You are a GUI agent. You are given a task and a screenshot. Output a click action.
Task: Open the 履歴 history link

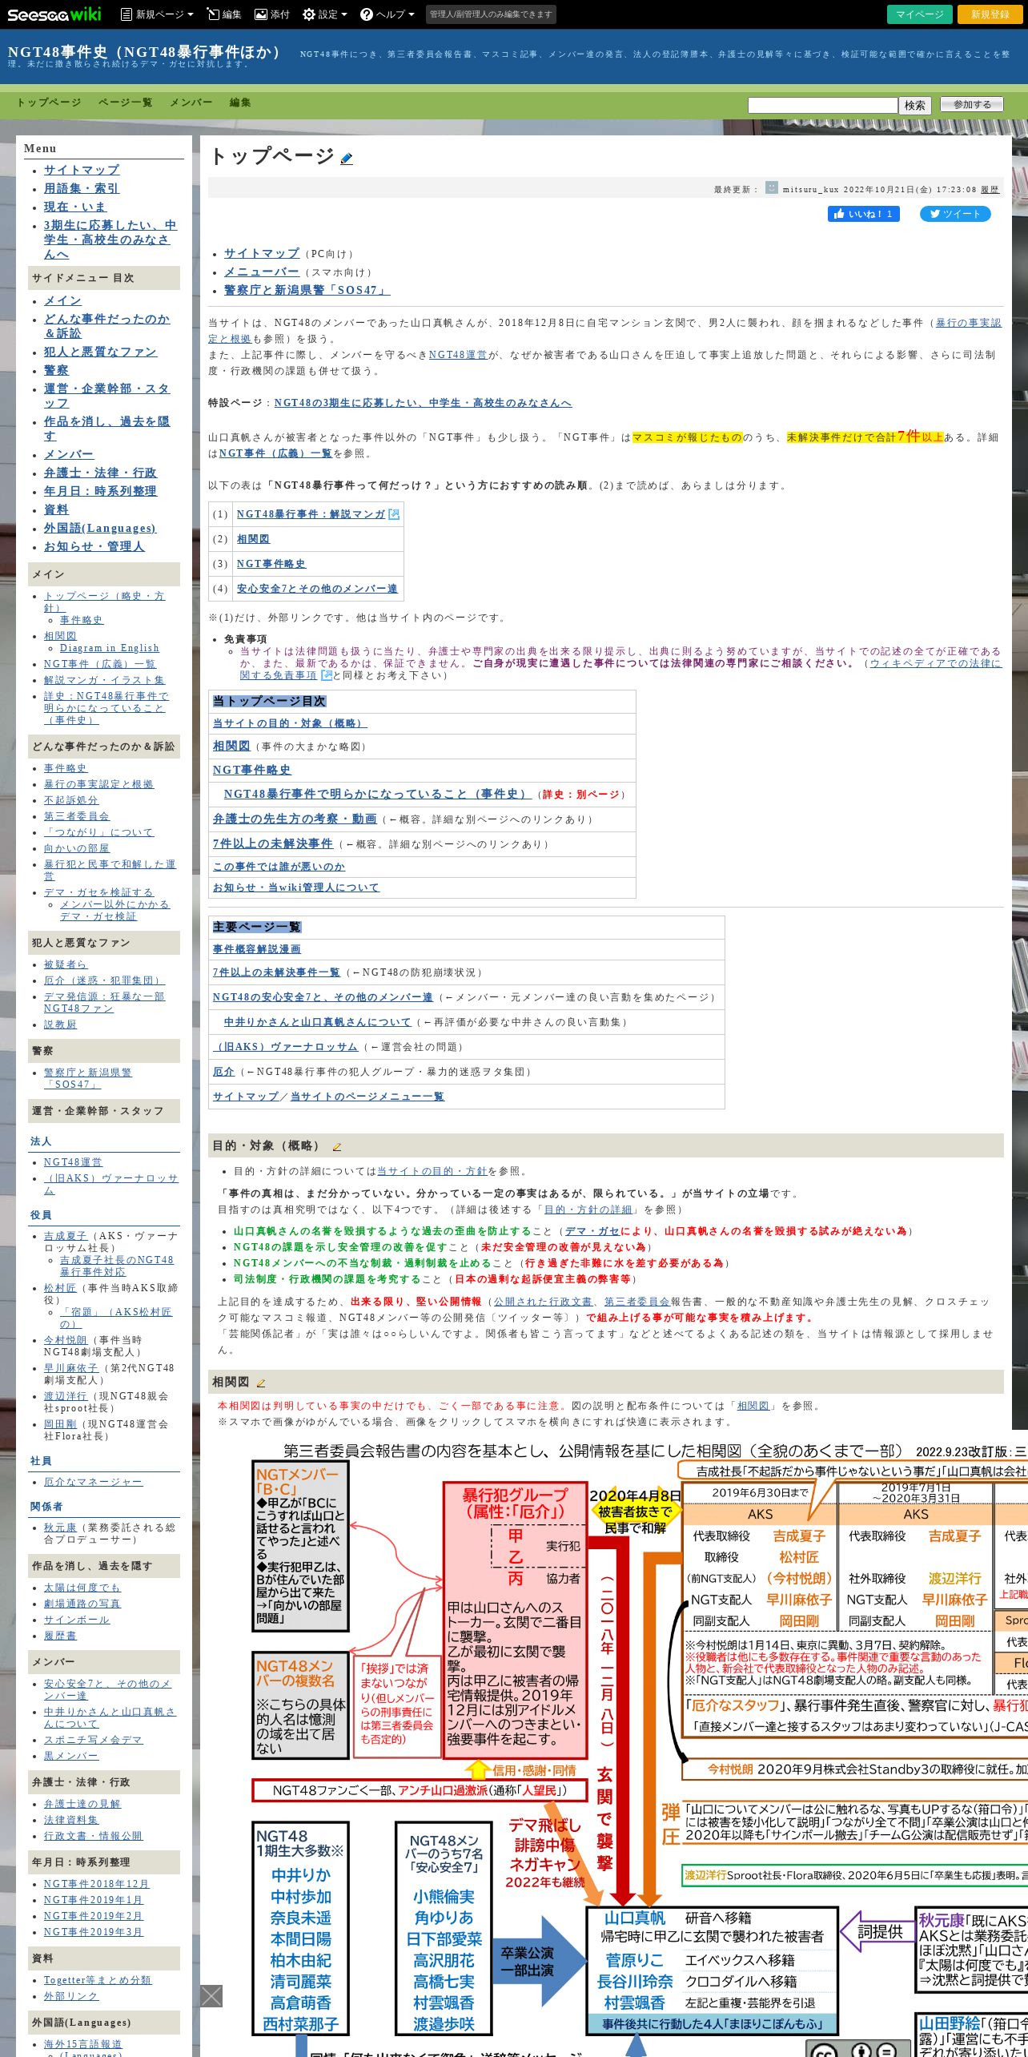point(990,190)
